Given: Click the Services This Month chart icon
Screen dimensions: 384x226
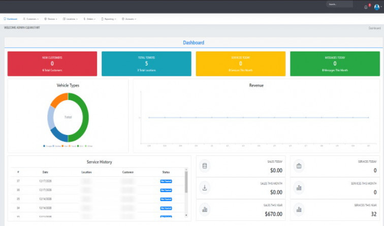Looking at the screenshot, I should (299, 187).
